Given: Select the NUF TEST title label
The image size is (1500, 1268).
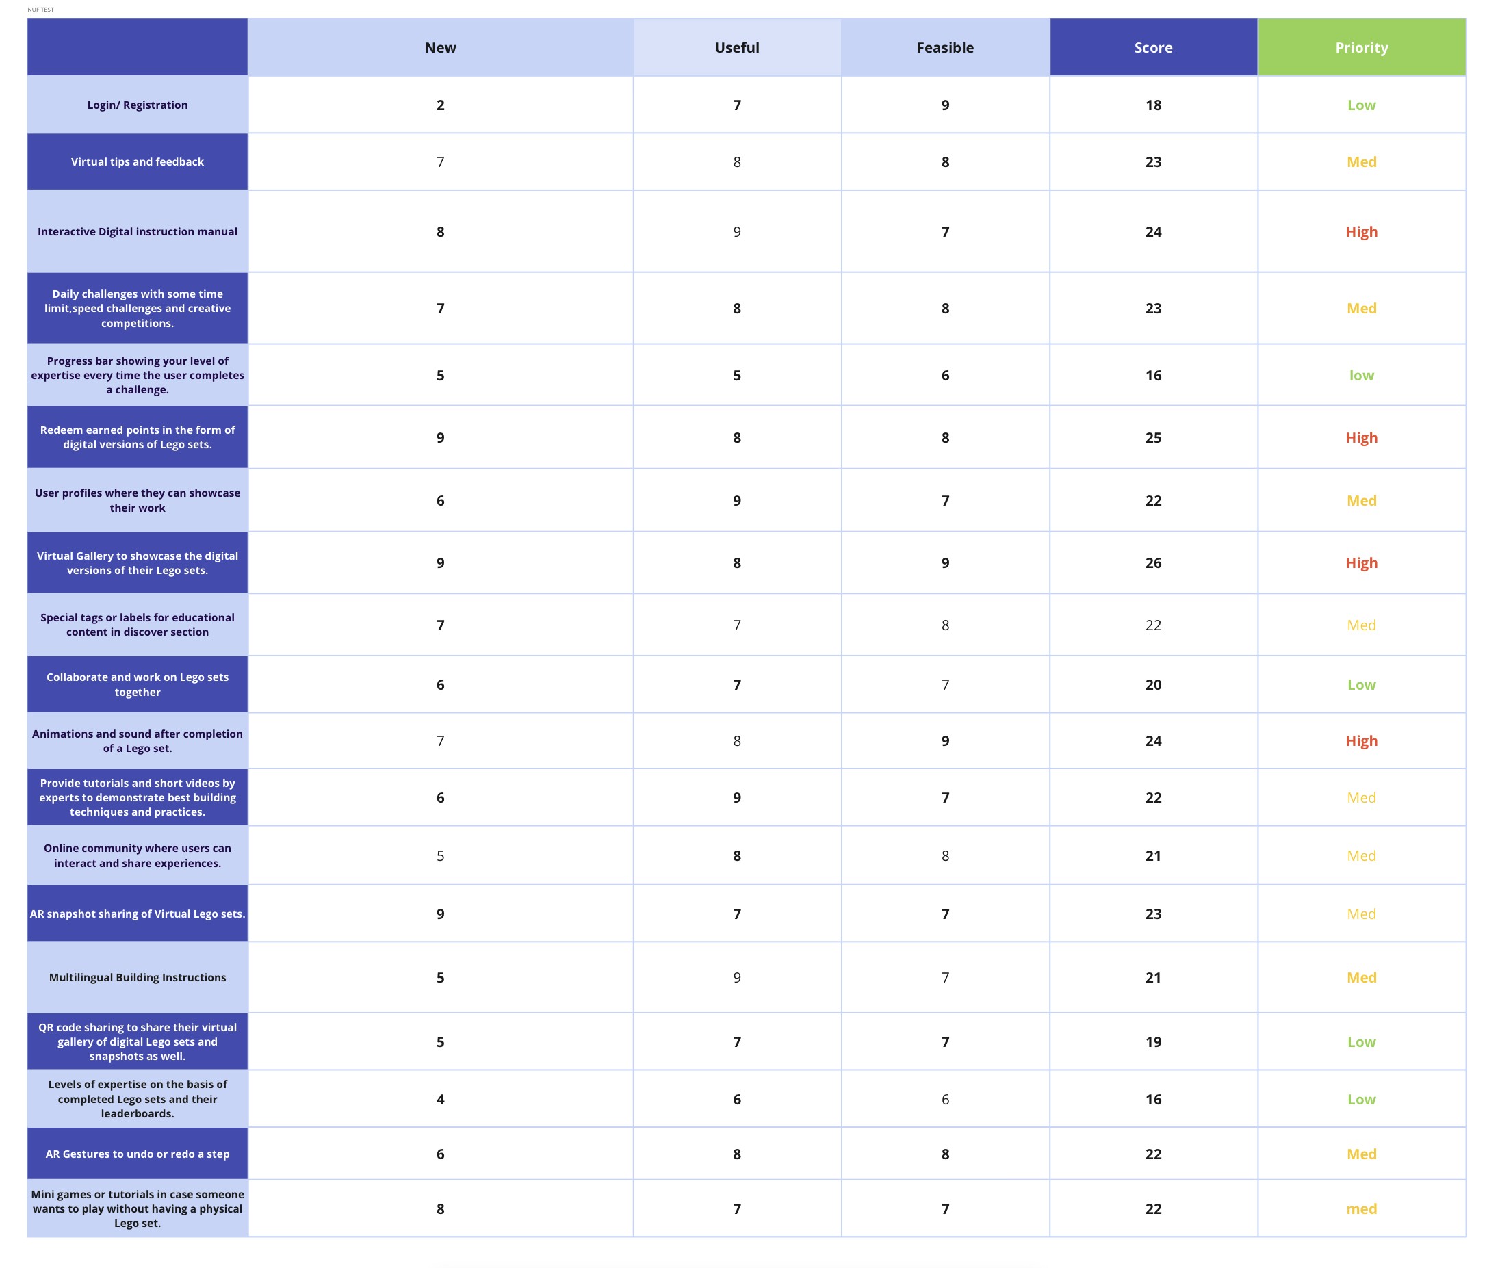Looking at the screenshot, I should point(40,10).
